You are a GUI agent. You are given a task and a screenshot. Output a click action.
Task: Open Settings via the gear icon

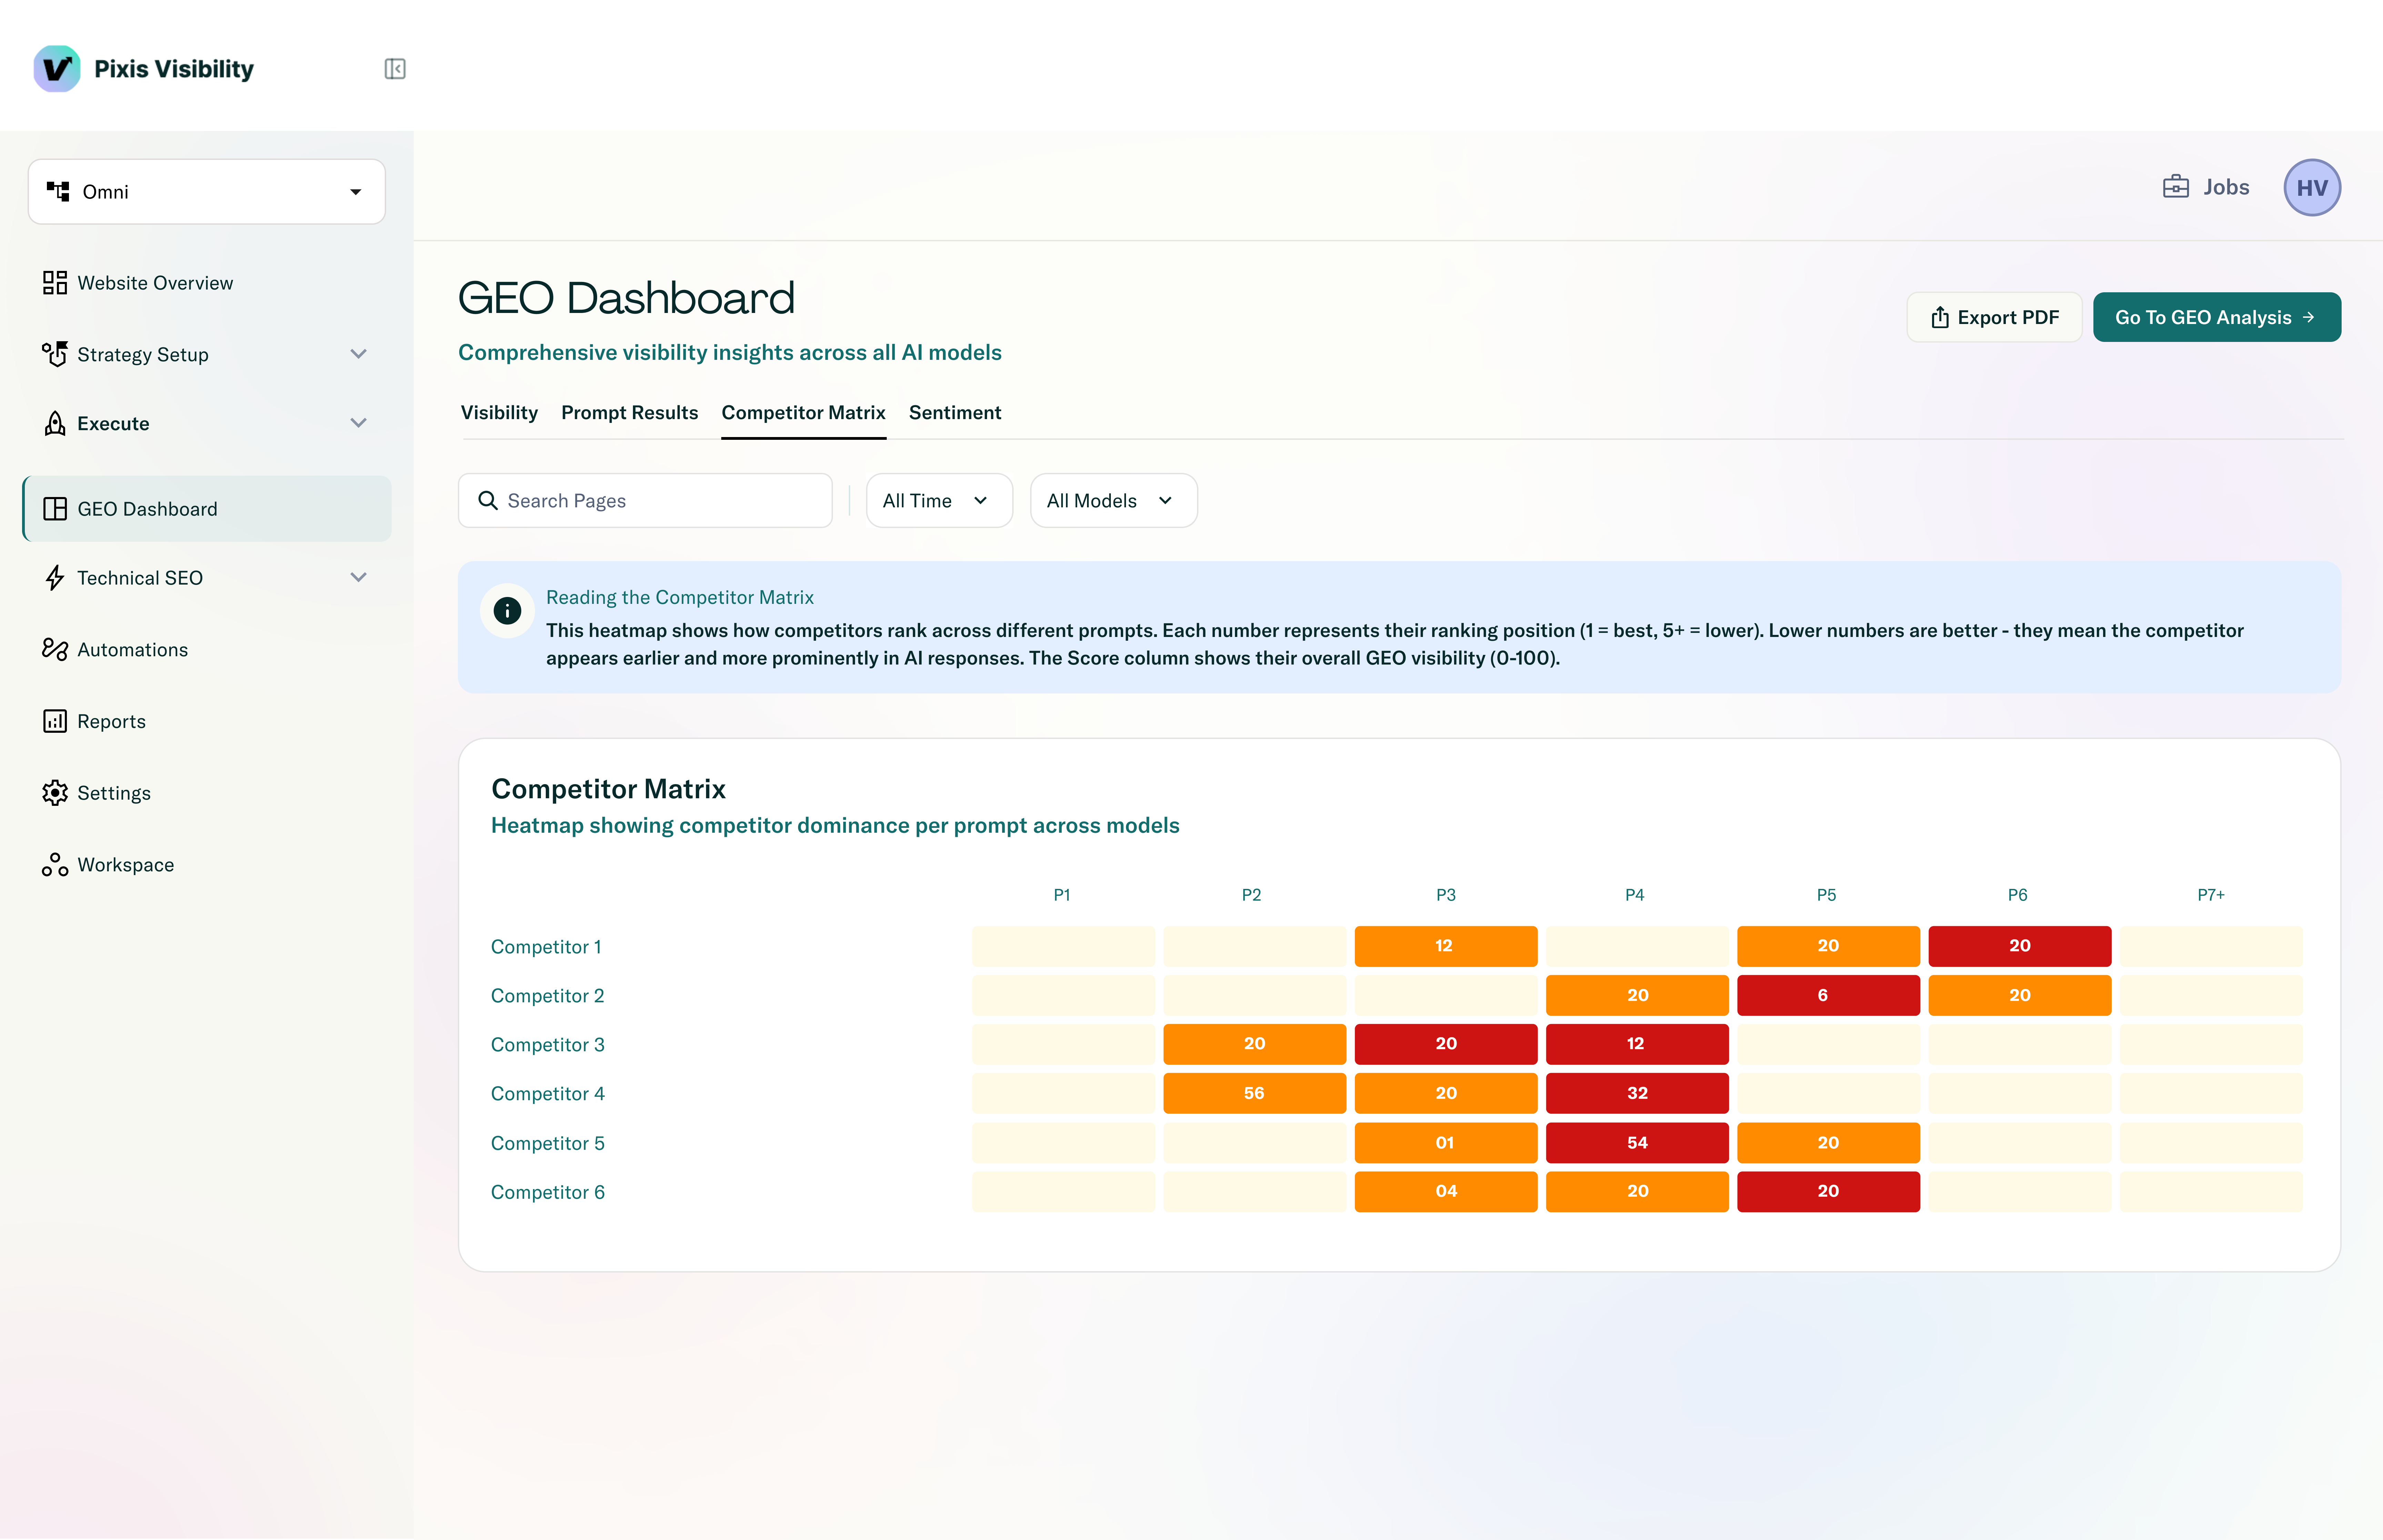click(x=55, y=793)
